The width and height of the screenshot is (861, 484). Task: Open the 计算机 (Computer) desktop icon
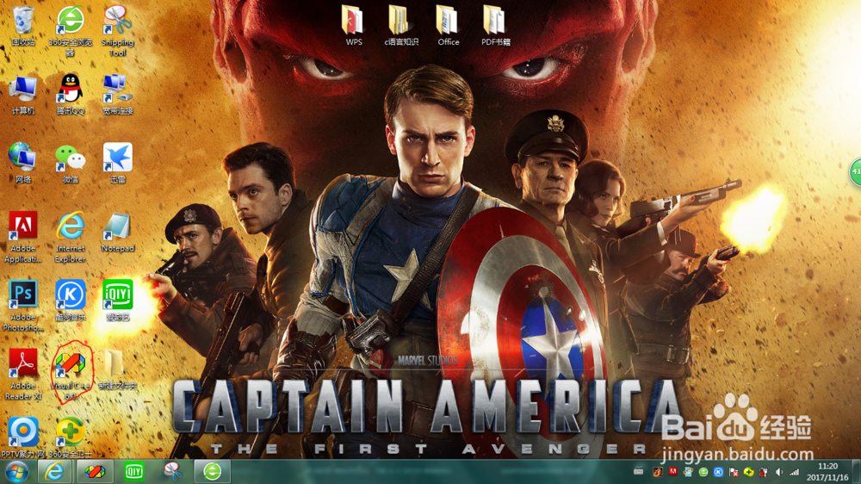coord(23,95)
